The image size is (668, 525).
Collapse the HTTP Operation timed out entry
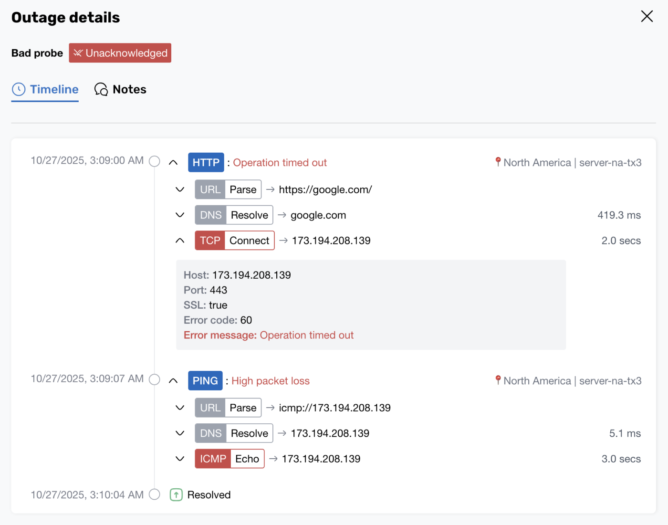pos(173,162)
